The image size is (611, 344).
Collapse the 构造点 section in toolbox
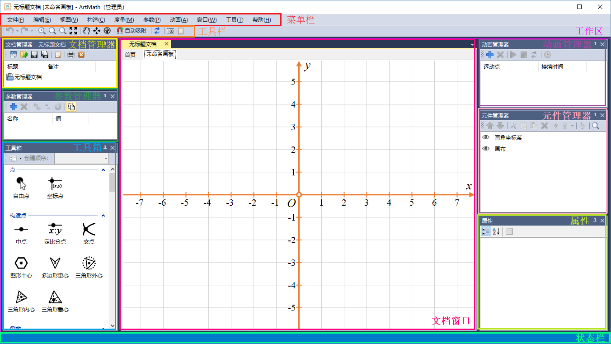(x=103, y=216)
